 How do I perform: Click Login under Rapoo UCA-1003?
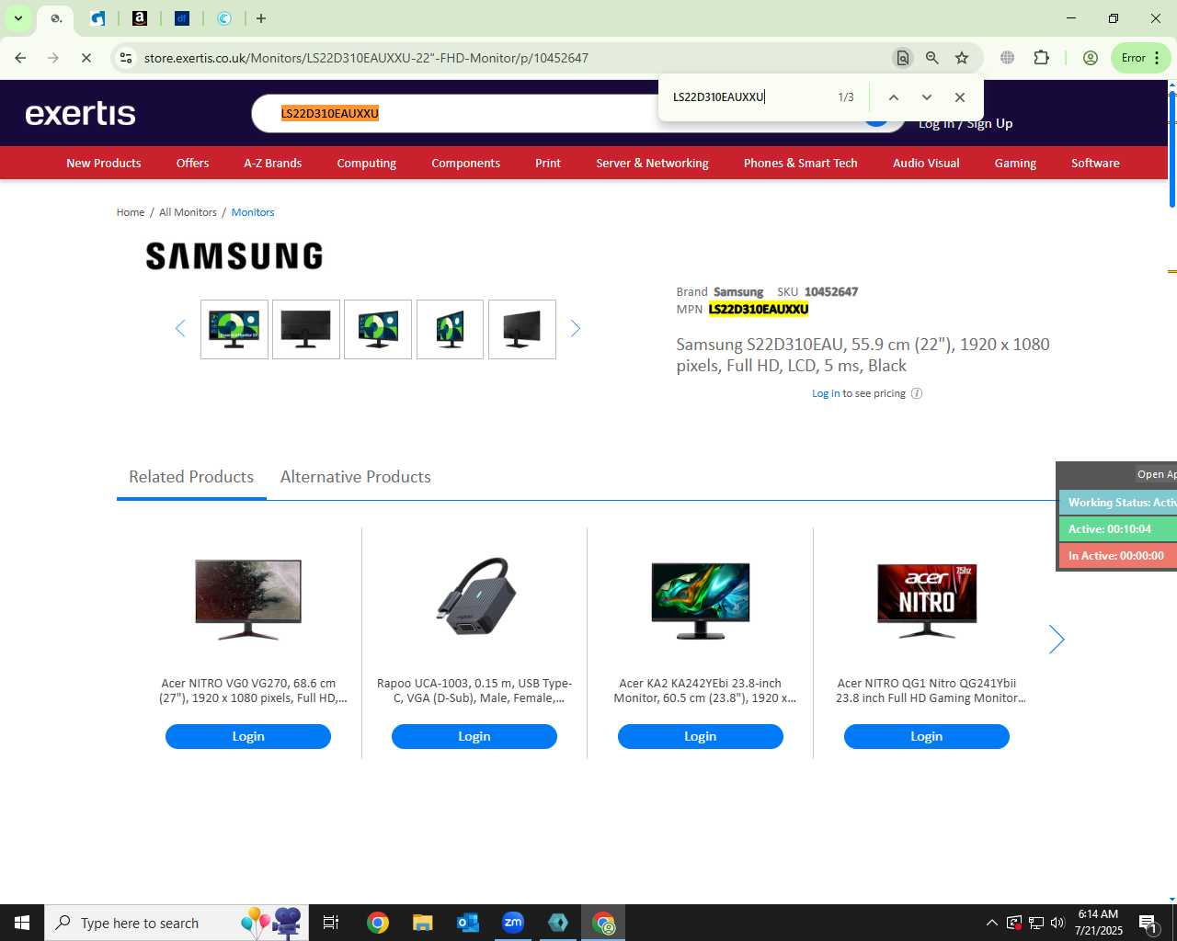click(x=474, y=737)
